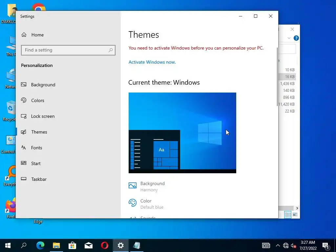
Task: Open Microsoft Store from taskbar
Action: [x=73, y=245]
